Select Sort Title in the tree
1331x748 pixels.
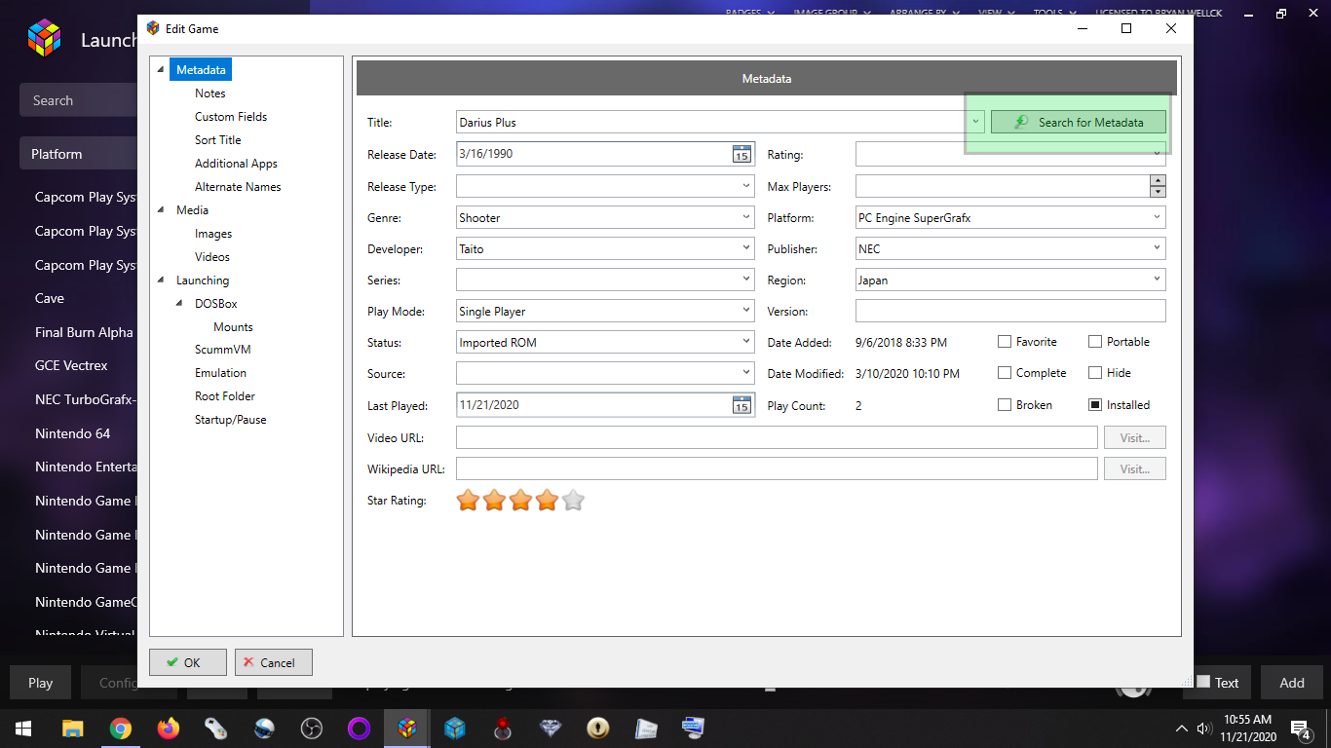(217, 140)
